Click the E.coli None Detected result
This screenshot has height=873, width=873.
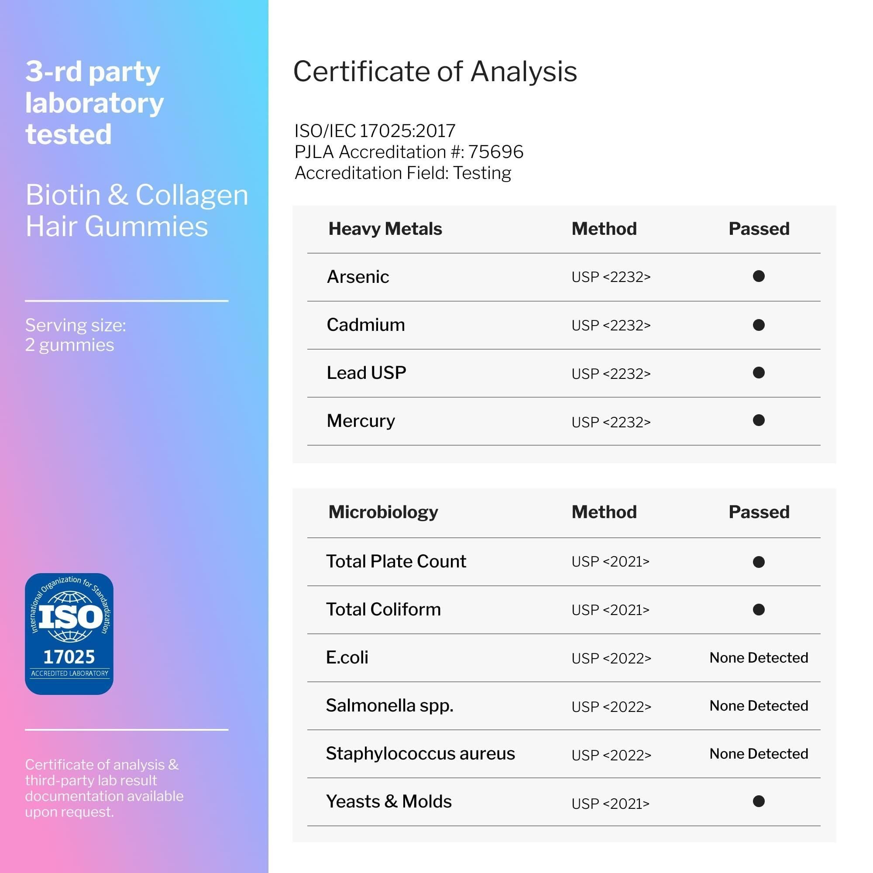coord(759,657)
